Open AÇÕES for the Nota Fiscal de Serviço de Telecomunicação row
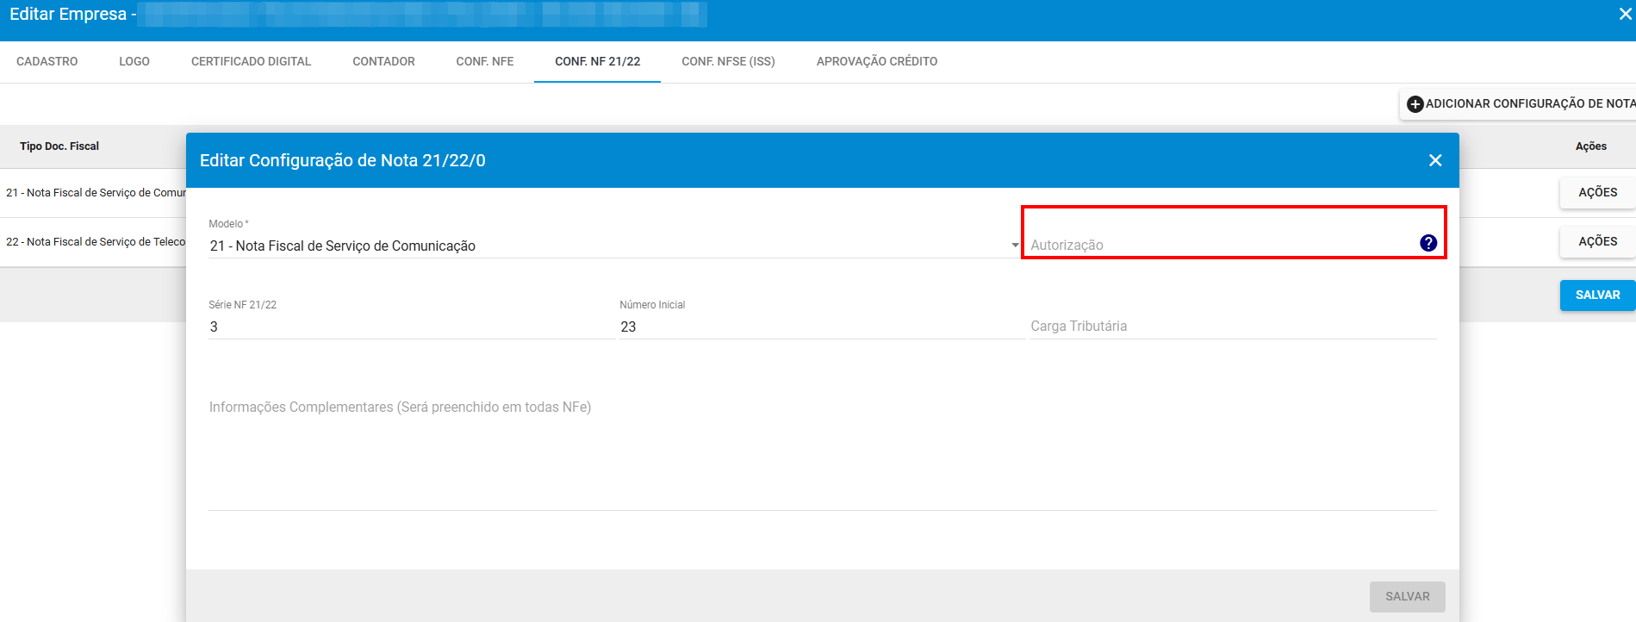1636x622 pixels. 1597,241
